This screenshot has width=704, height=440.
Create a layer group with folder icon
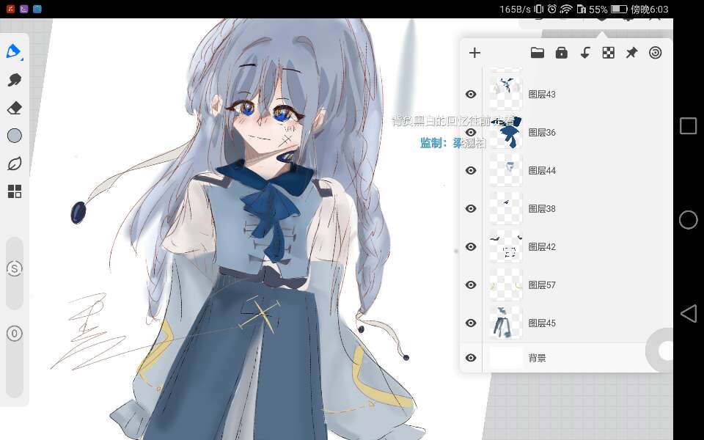(538, 53)
